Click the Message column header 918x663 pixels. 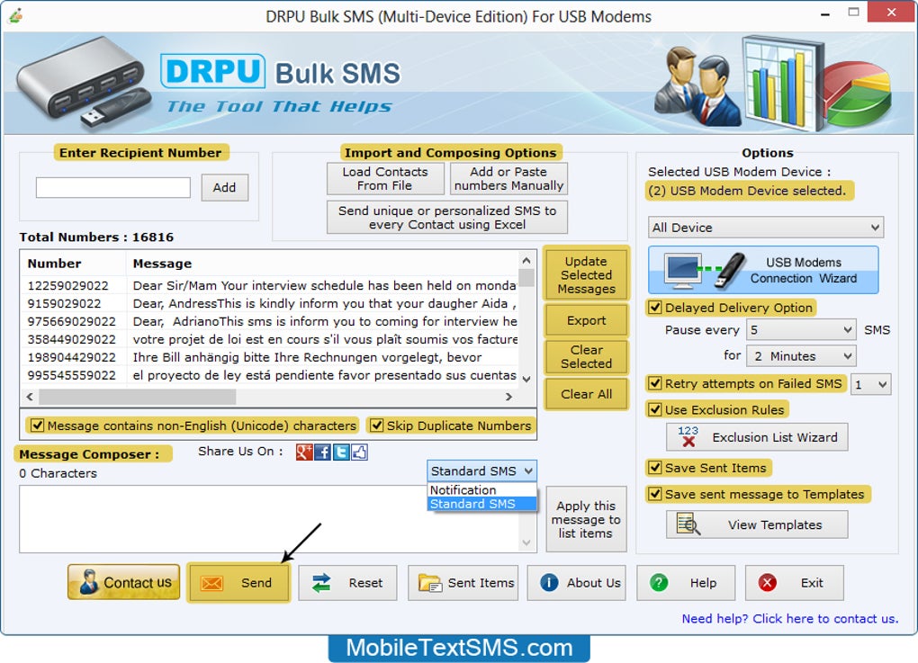322,264
